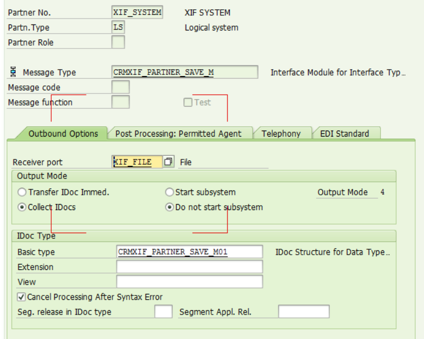The height and width of the screenshot is (339, 424).
Task: Click the Segment Appl. Rel. field
Action: coord(304,311)
